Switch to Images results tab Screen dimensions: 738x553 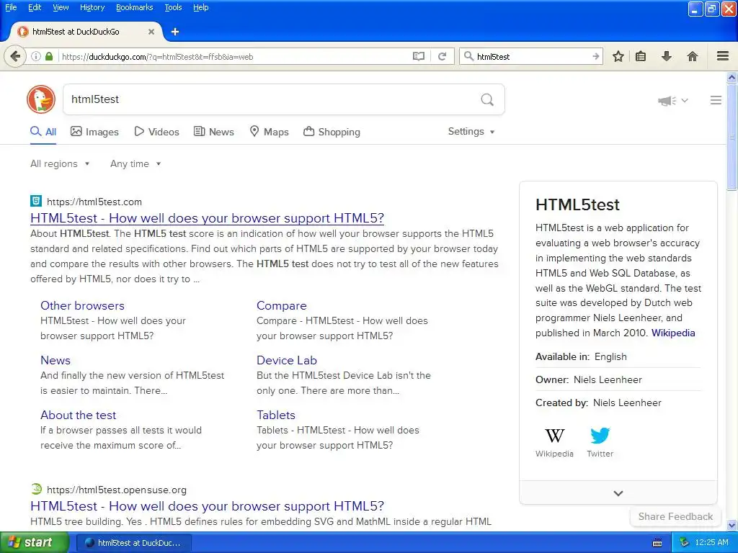tap(94, 132)
